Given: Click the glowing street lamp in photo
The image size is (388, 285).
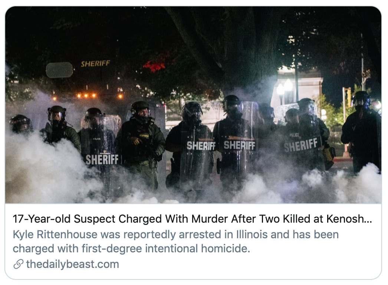Looking at the screenshot, I should (x=285, y=88).
